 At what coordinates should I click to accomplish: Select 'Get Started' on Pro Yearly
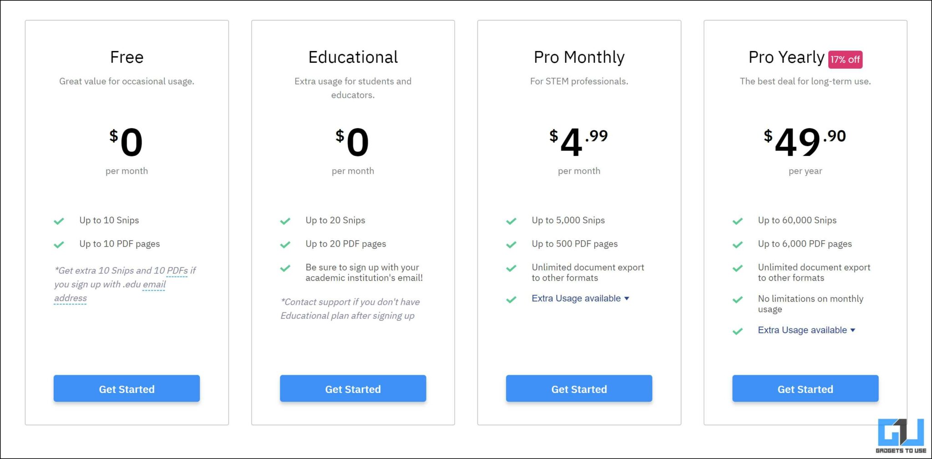click(x=805, y=388)
